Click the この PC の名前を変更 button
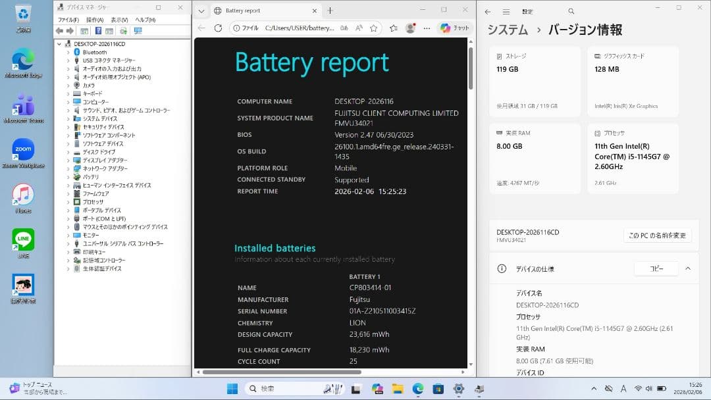This screenshot has height=400, width=711. [657, 235]
